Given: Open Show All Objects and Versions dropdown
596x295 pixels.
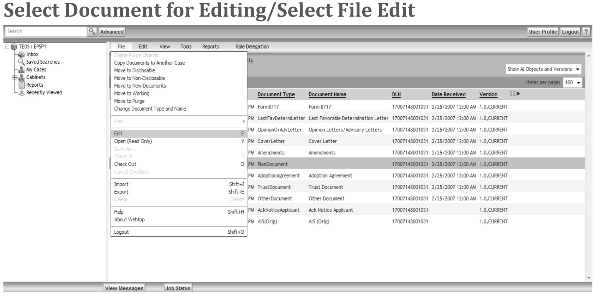Looking at the screenshot, I should pyautogui.click(x=543, y=69).
